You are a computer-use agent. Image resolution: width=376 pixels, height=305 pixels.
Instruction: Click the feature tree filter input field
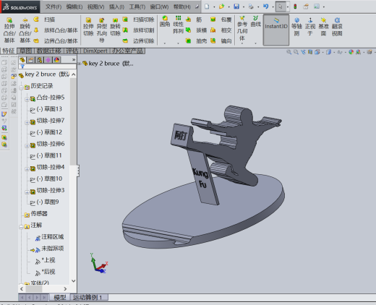47,66
